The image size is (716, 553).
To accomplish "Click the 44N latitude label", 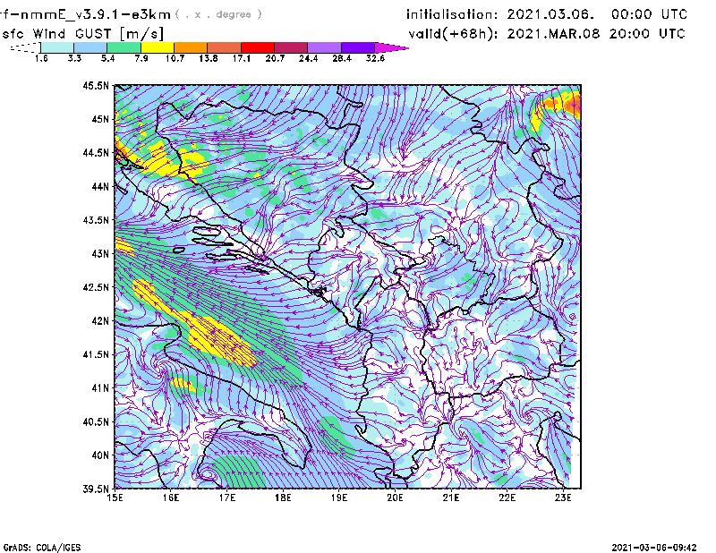I will (100, 186).
